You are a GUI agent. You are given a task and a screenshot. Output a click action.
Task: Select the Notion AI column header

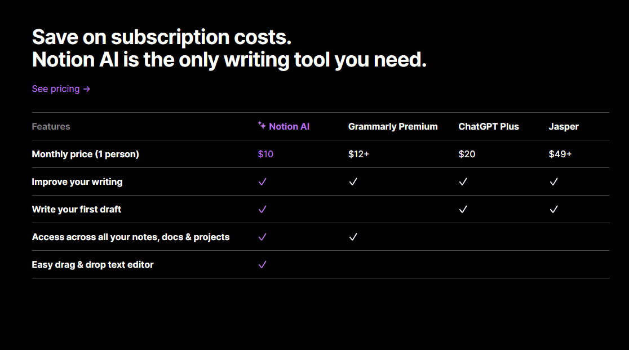(284, 126)
